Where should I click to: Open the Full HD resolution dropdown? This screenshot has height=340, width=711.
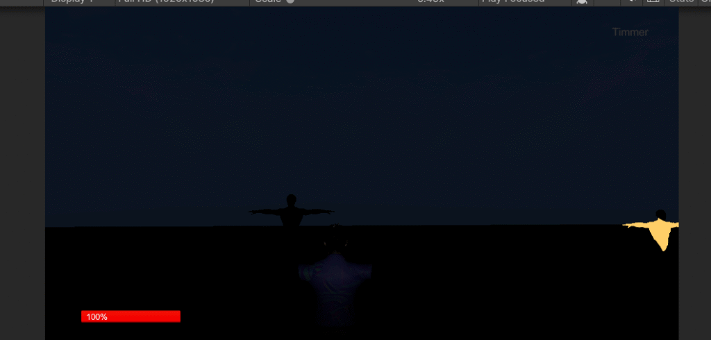click(x=183, y=1)
